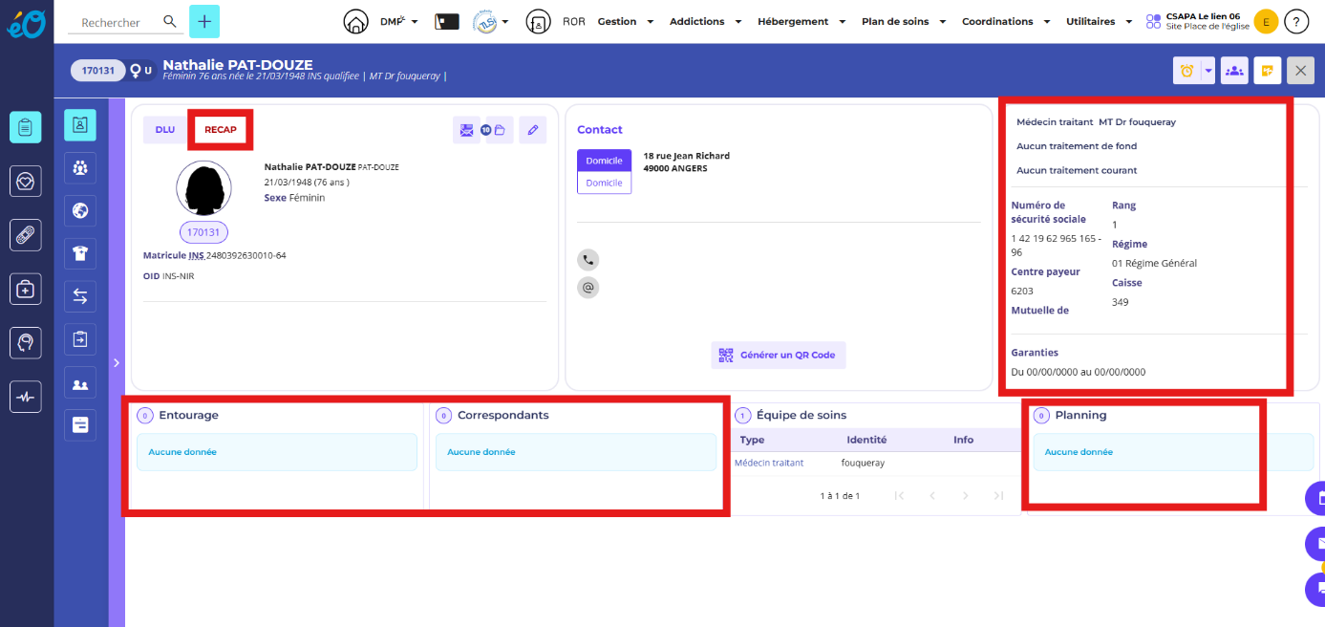Click the Rechercher search field

[x=115, y=22]
